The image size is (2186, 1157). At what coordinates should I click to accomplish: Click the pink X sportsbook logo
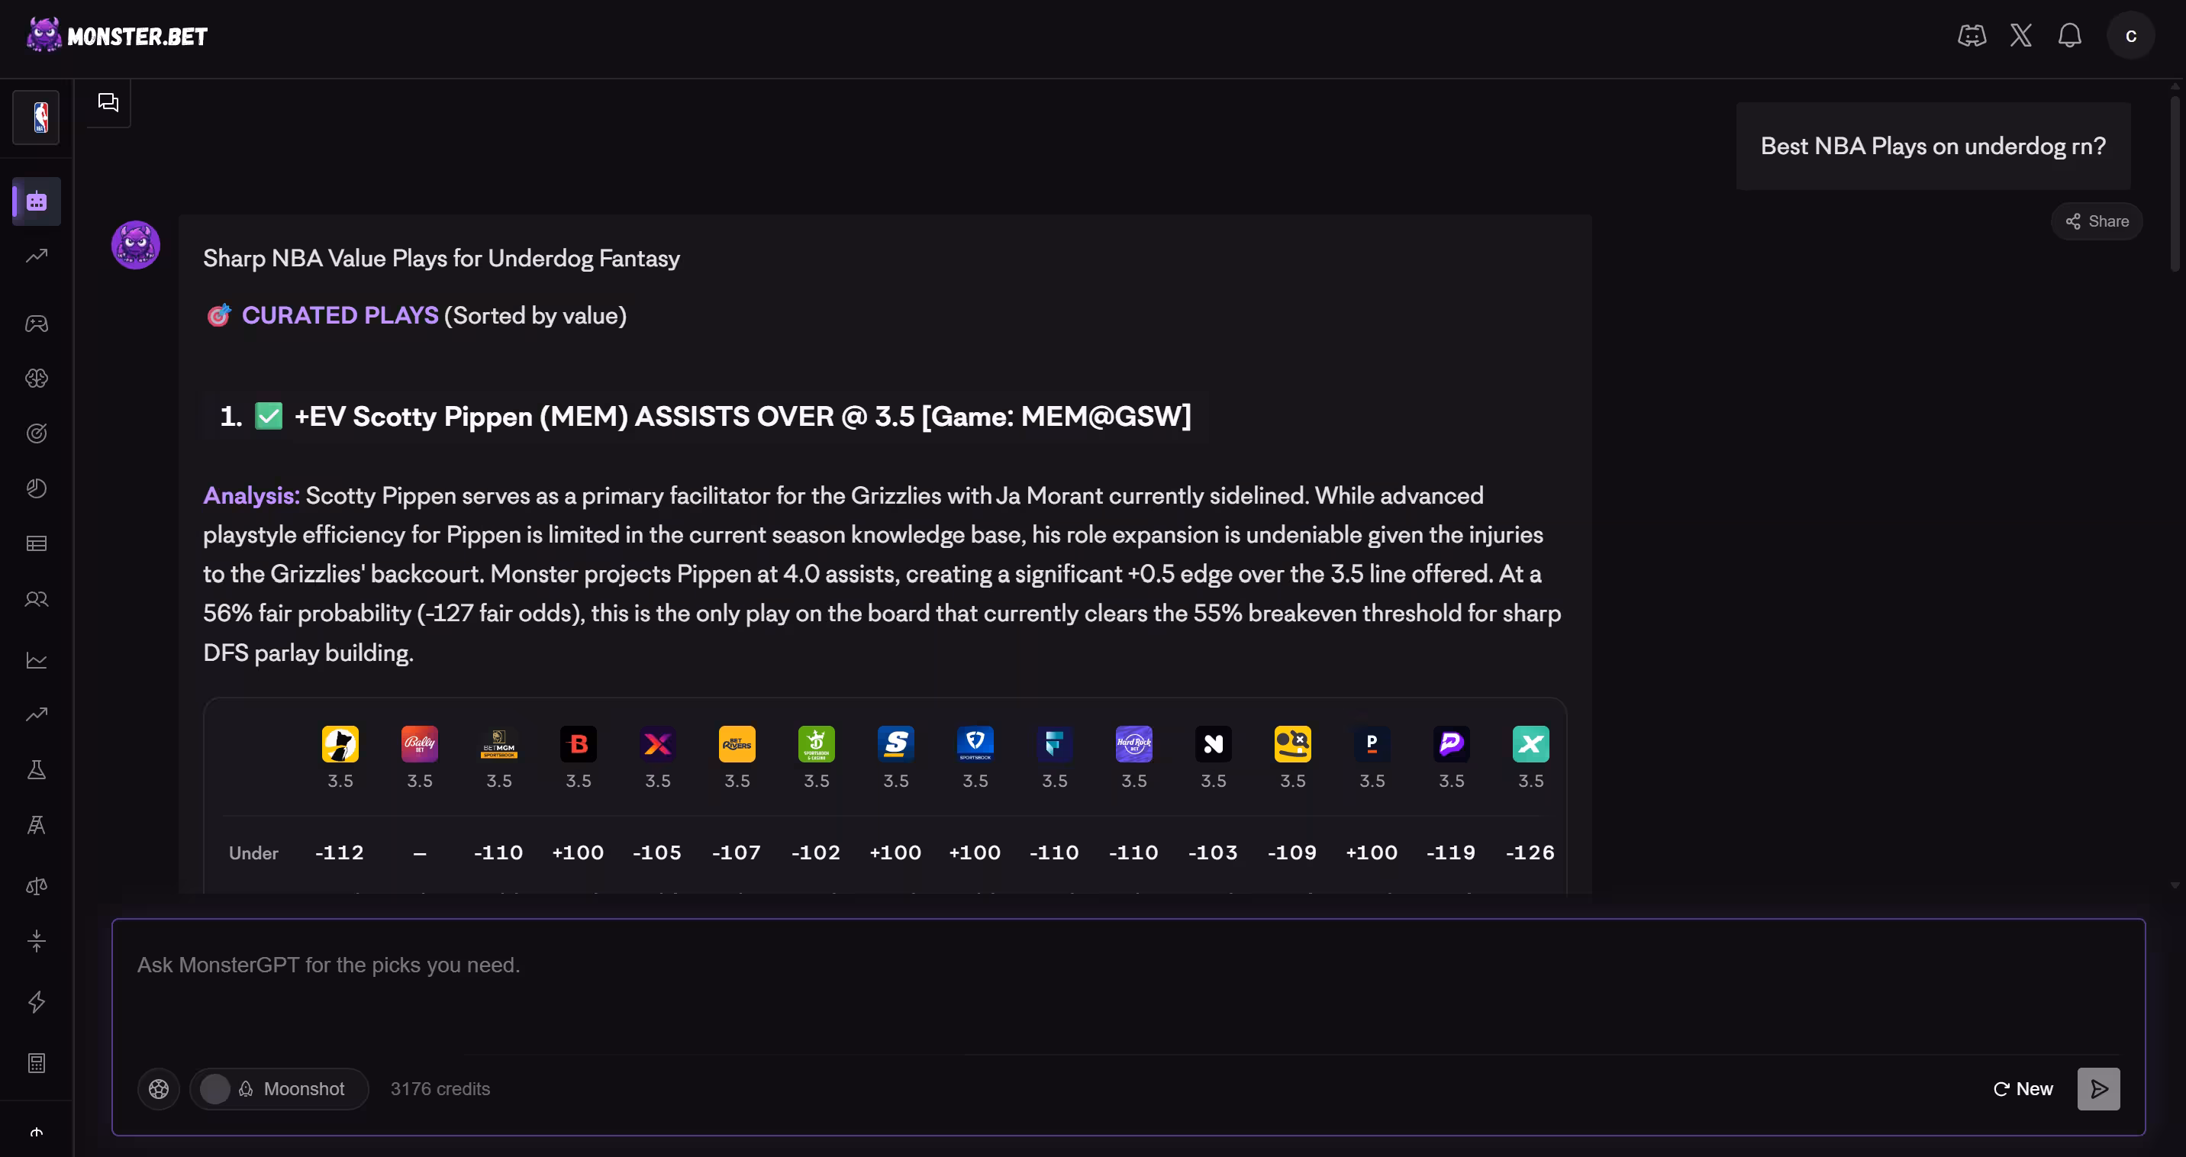click(x=658, y=744)
